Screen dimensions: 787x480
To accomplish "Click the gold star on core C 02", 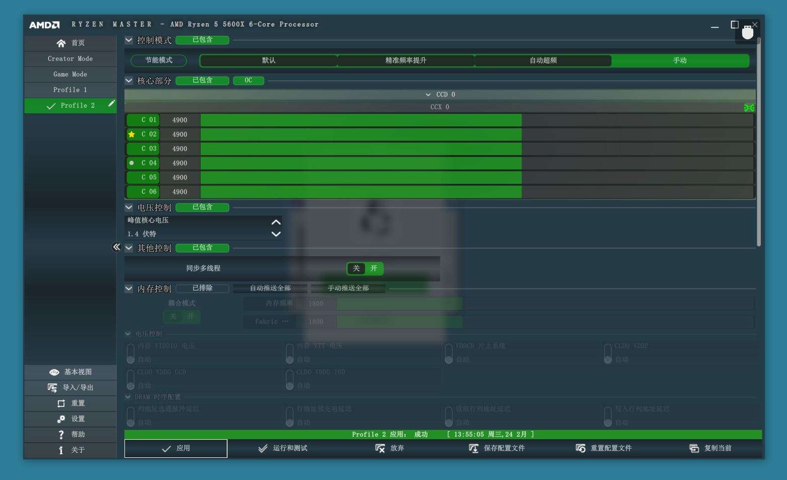I will click(132, 134).
